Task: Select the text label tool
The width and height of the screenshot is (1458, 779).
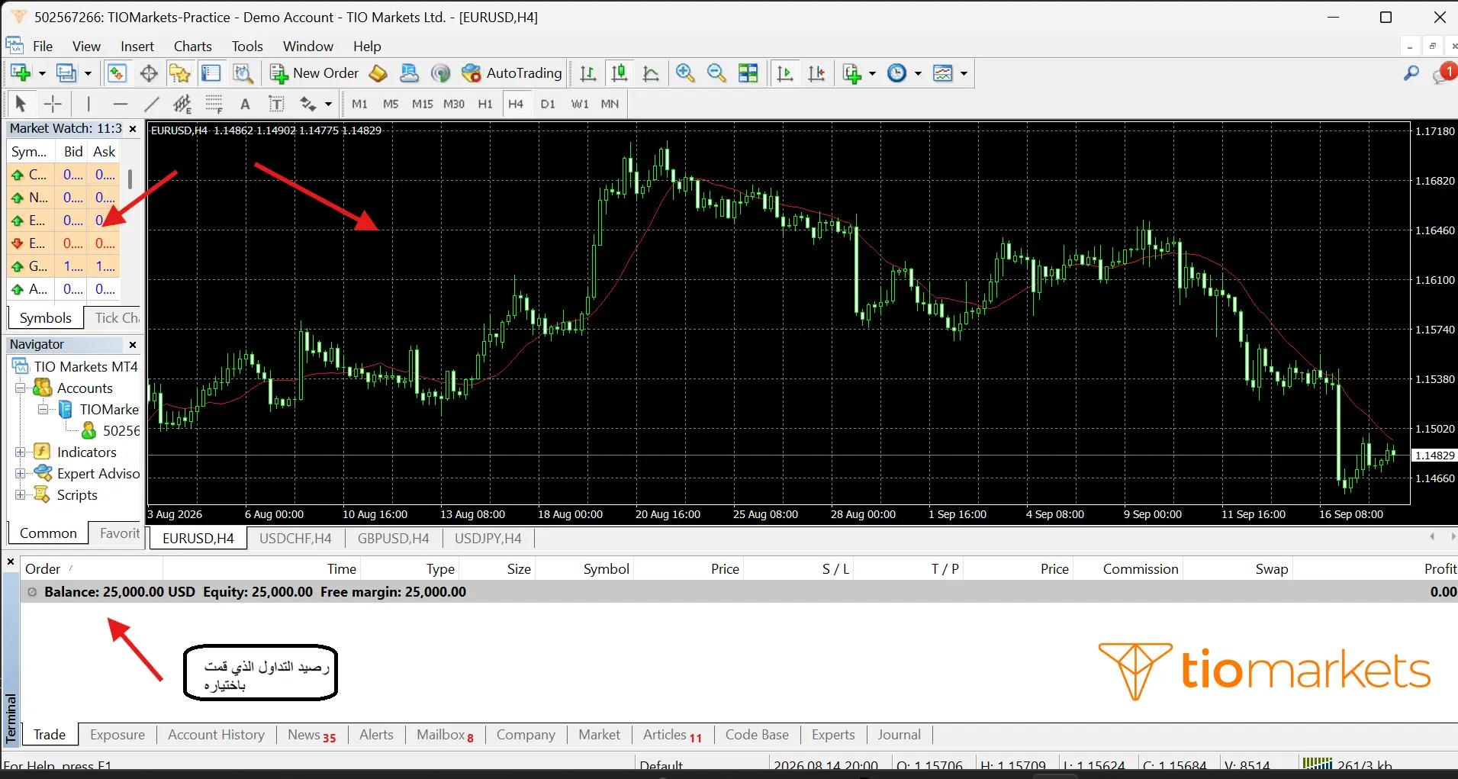Action: [x=276, y=104]
